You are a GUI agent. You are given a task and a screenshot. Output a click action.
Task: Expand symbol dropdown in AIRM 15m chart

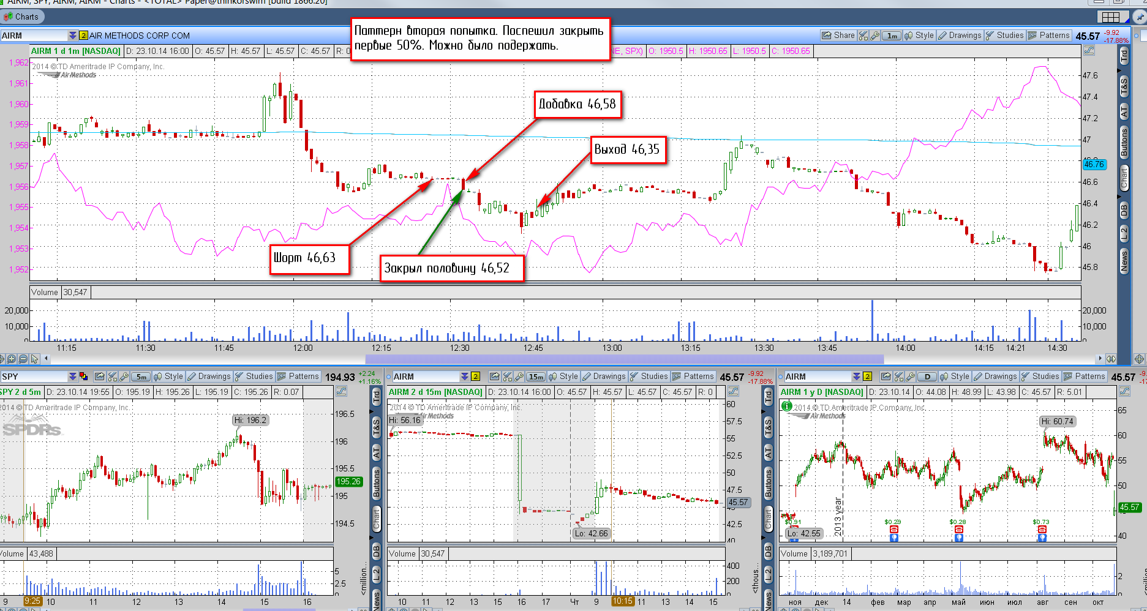click(x=465, y=377)
